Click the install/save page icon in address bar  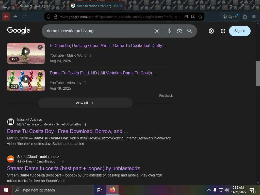click(x=193, y=17)
